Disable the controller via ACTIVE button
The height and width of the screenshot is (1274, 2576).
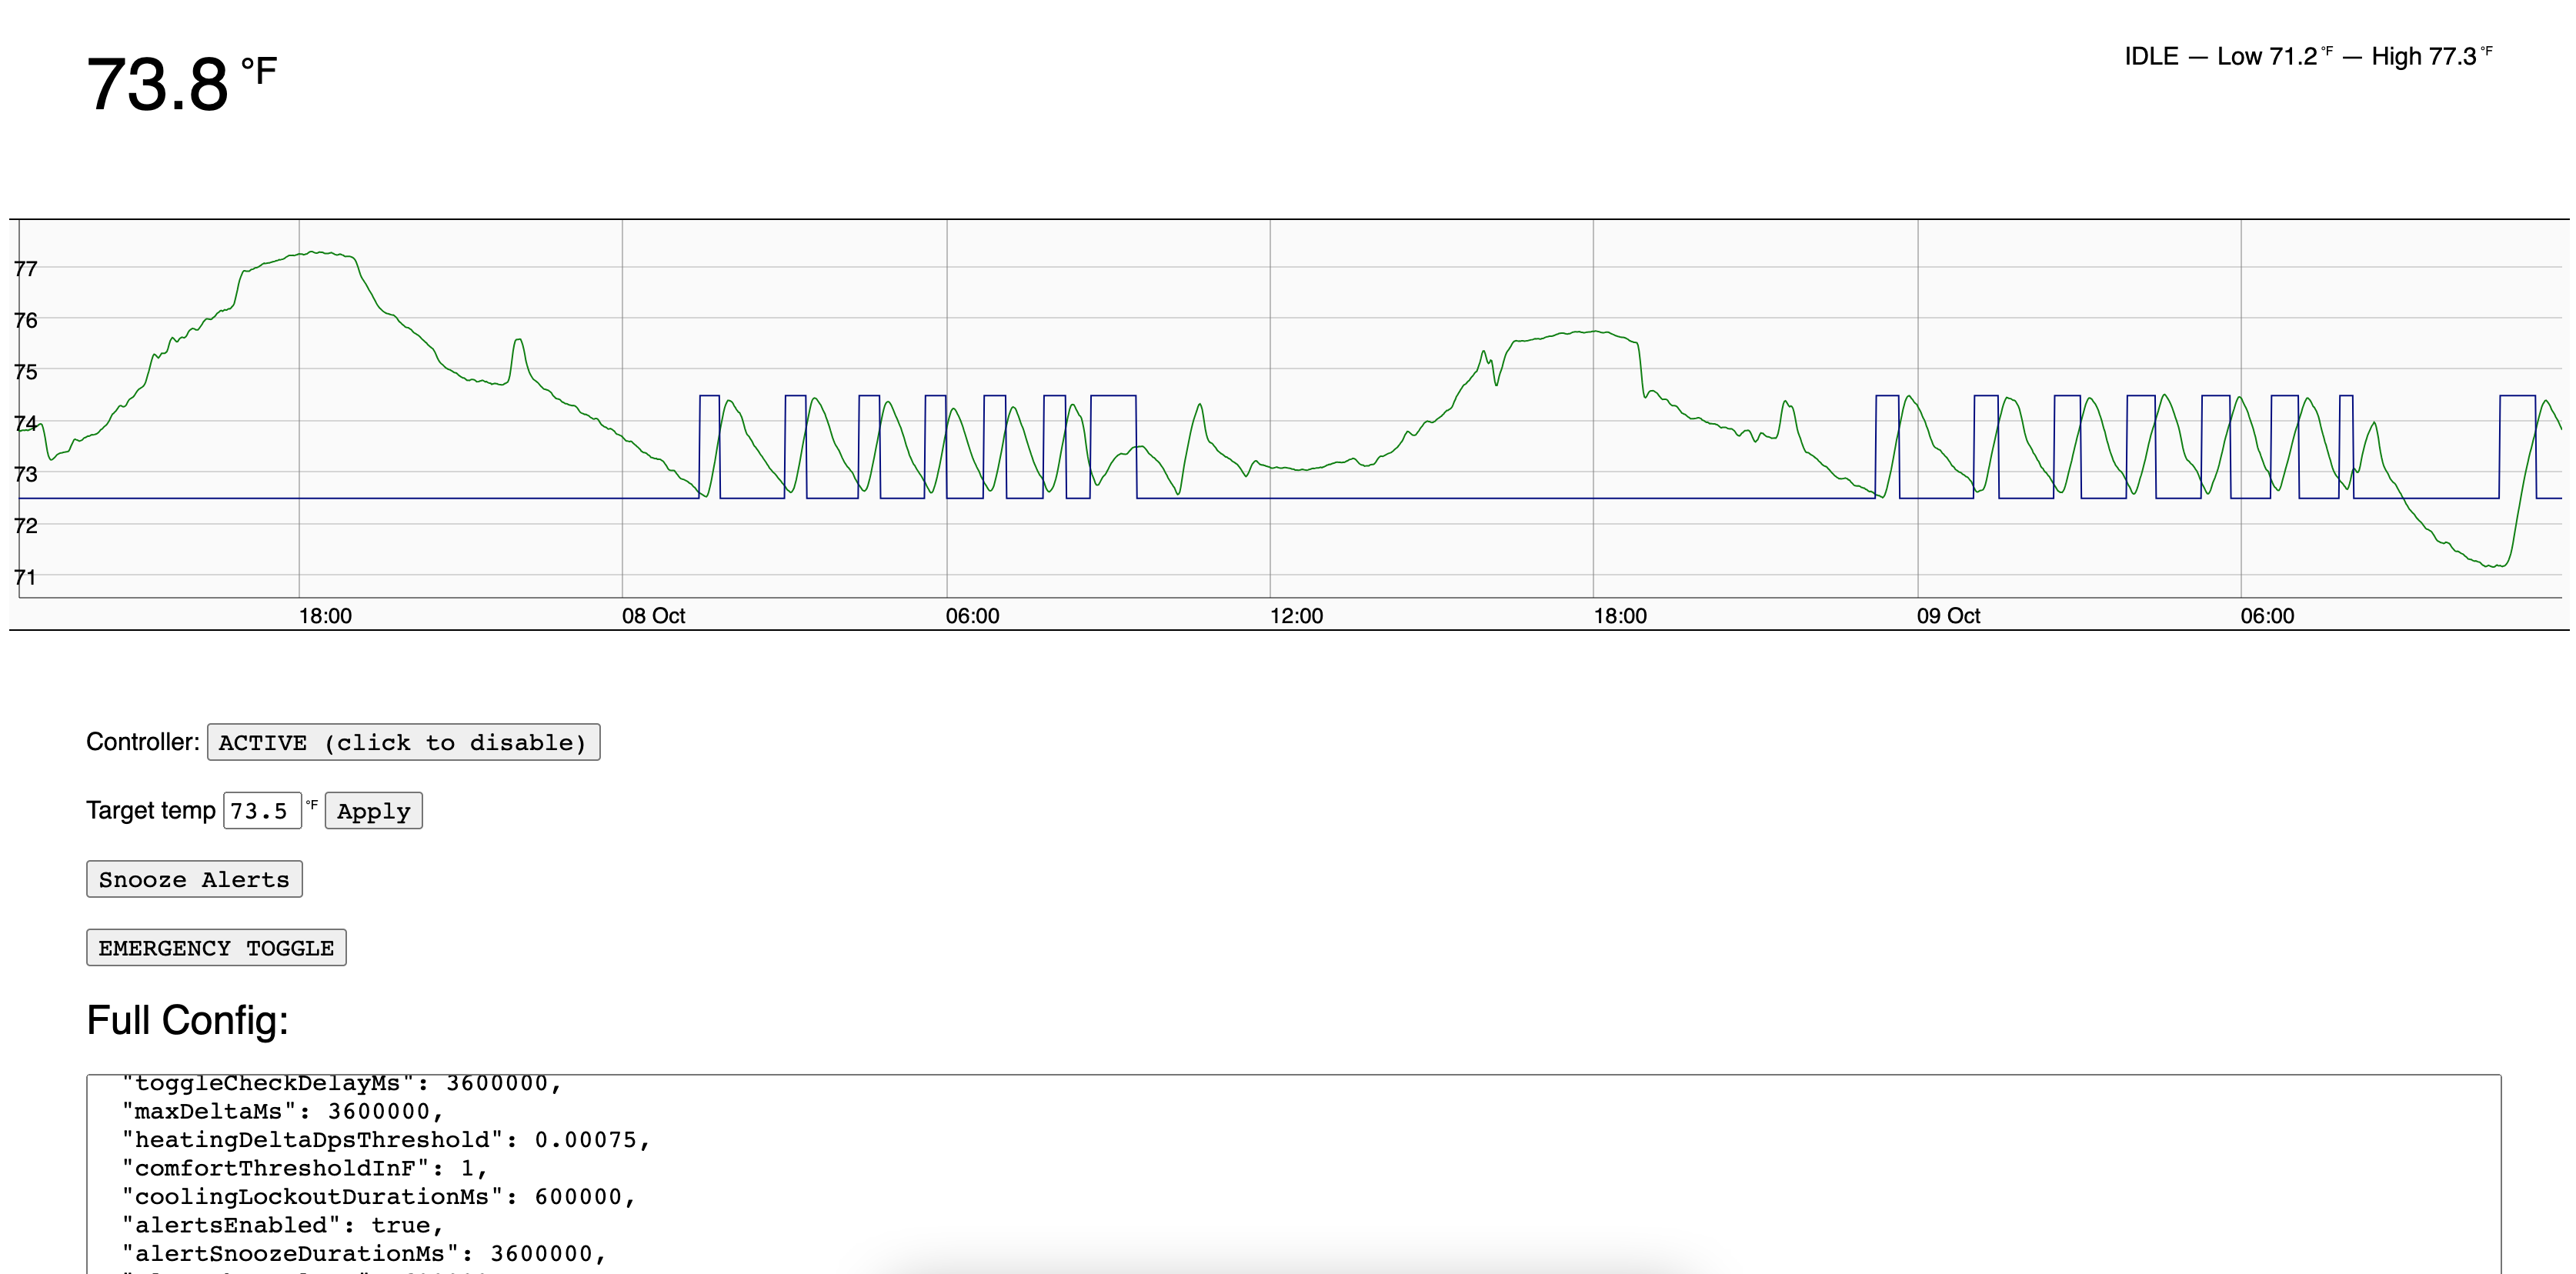pyautogui.click(x=403, y=742)
